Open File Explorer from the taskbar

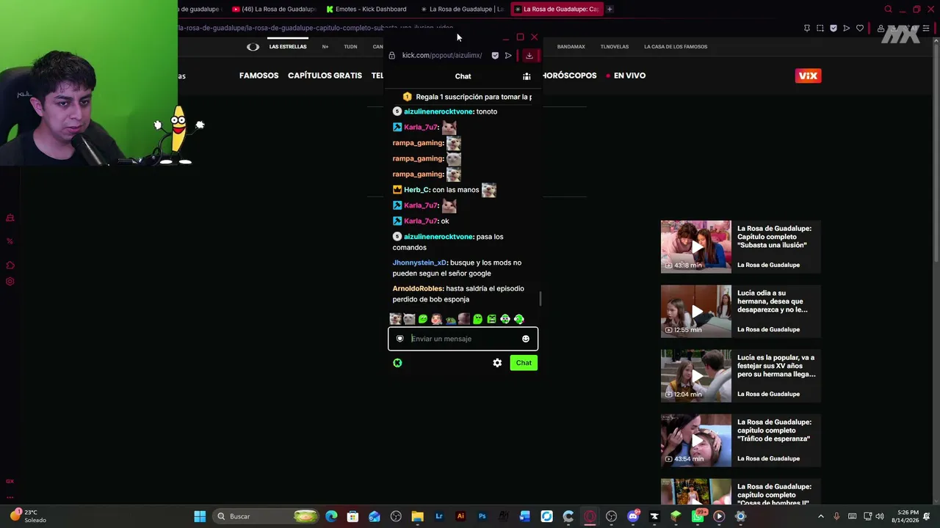[417, 516]
